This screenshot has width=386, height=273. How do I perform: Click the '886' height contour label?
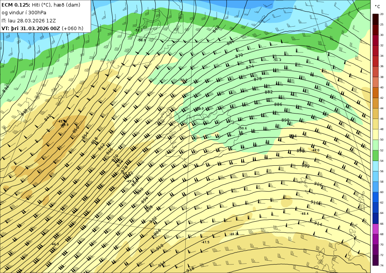click(x=278, y=104)
